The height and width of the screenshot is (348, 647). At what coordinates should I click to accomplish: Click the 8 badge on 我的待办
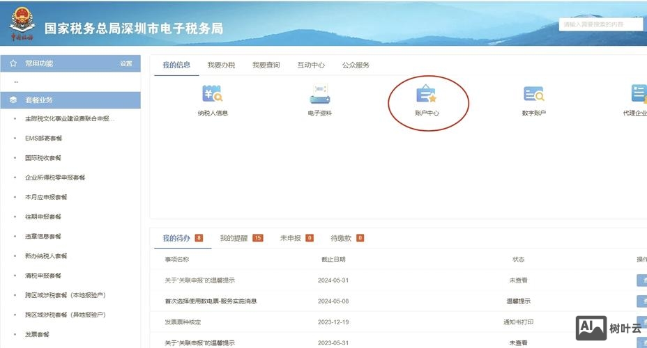pos(199,238)
